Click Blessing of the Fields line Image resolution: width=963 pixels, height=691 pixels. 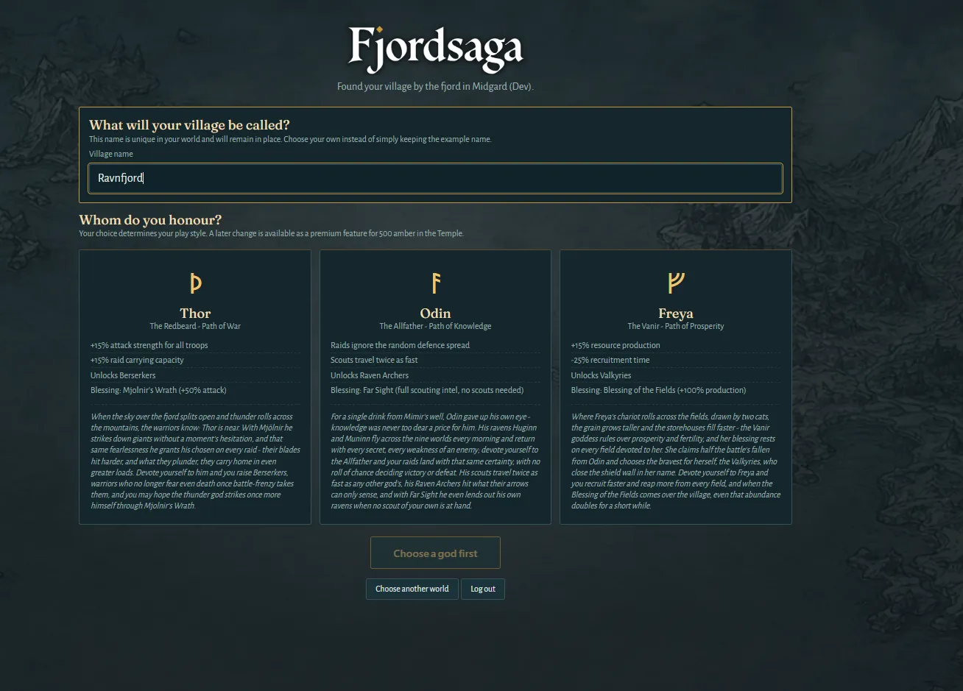click(x=658, y=390)
